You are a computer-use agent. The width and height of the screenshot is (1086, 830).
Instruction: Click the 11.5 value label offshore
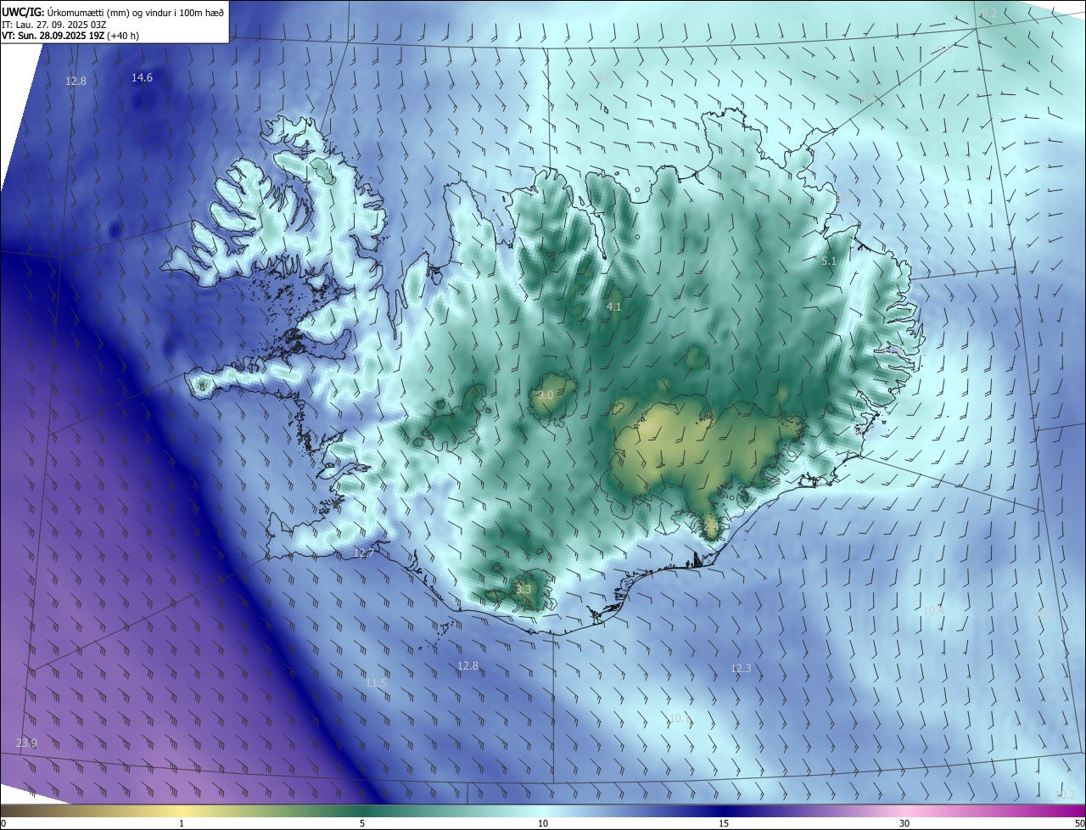(376, 683)
